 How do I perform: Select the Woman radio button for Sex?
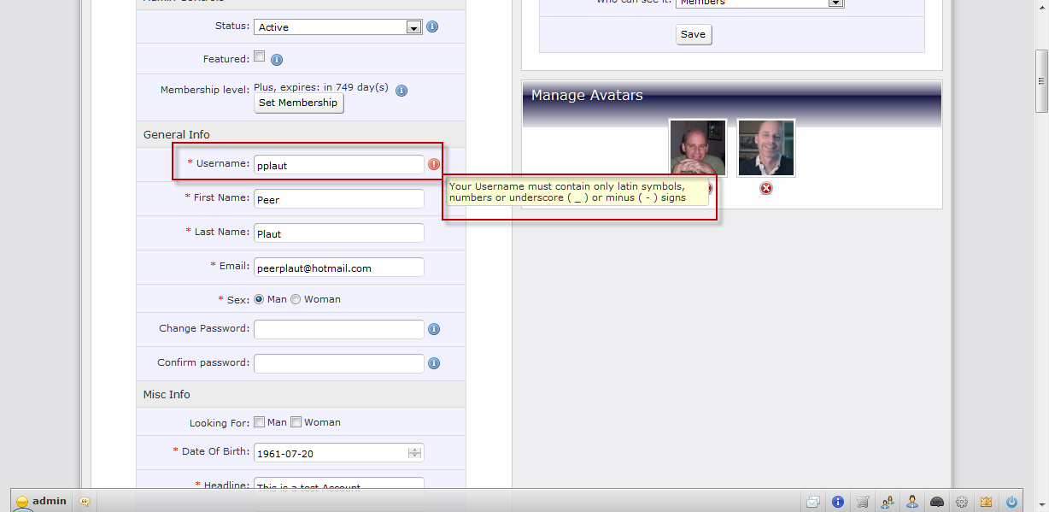coord(296,299)
